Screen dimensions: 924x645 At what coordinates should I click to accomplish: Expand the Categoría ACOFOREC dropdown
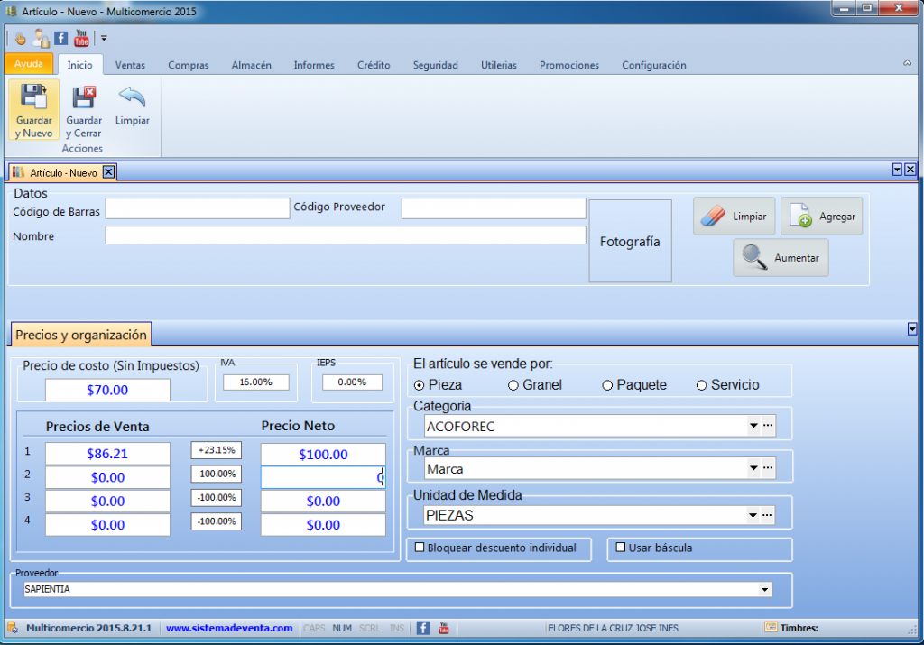pyautogui.click(x=753, y=425)
